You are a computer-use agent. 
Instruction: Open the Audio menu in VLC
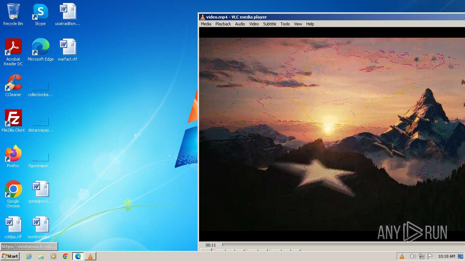(240, 24)
